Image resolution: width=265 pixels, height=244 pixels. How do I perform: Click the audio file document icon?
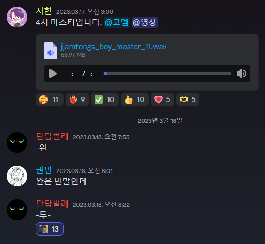click(x=51, y=51)
